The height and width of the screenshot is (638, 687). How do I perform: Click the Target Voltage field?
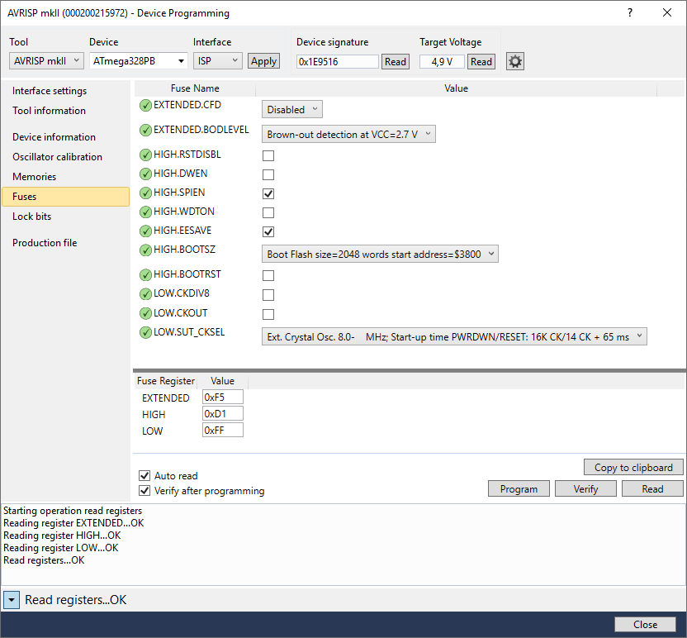coord(442,61)
